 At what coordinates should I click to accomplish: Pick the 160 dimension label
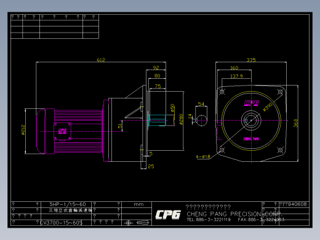click(x=234, y=68)
